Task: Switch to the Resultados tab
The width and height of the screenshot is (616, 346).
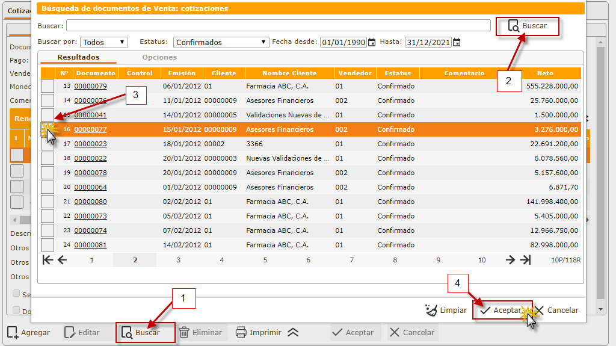Action: pos(79,57)
